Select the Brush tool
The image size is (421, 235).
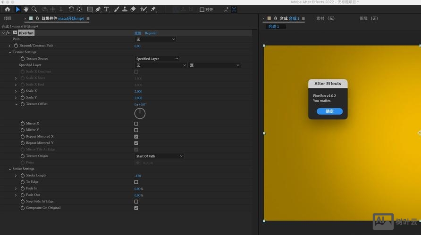[116, 9]
